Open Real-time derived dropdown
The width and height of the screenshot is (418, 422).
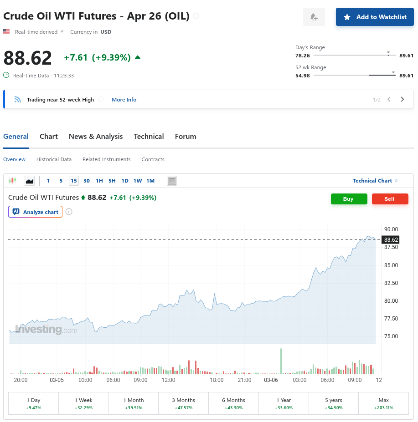coord(39,32)
